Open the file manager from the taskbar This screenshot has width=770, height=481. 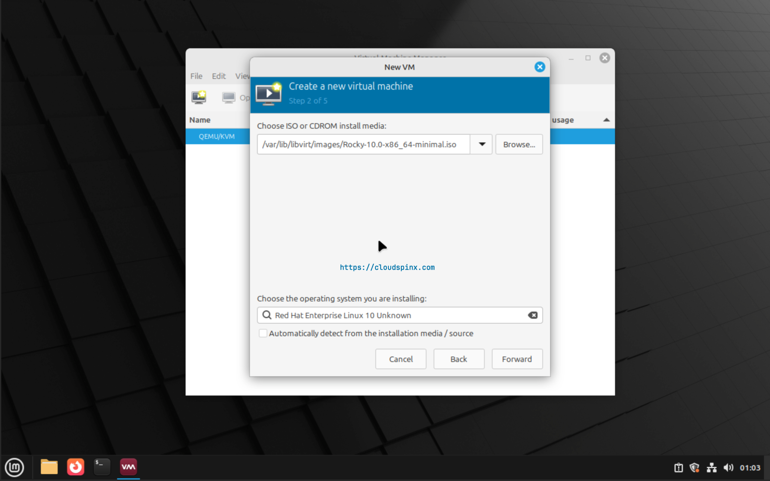tap(49, 467)
